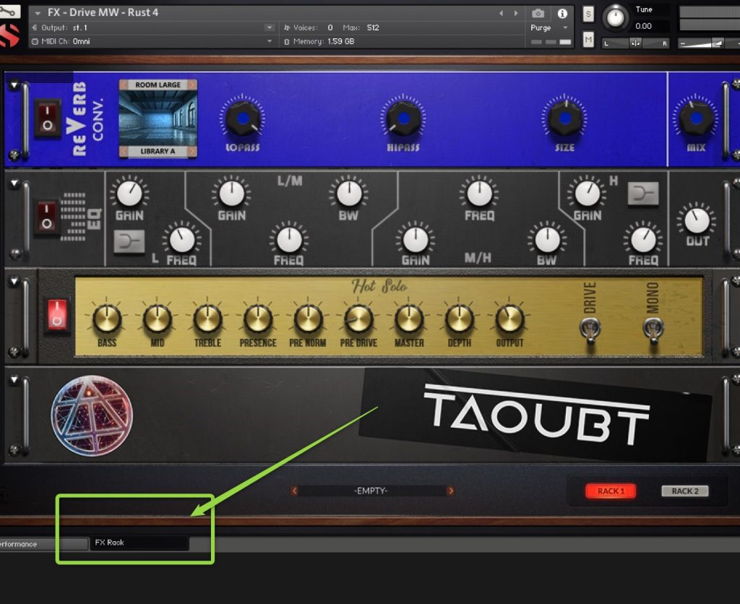Click the round triangle logo badge

[92, 415]
